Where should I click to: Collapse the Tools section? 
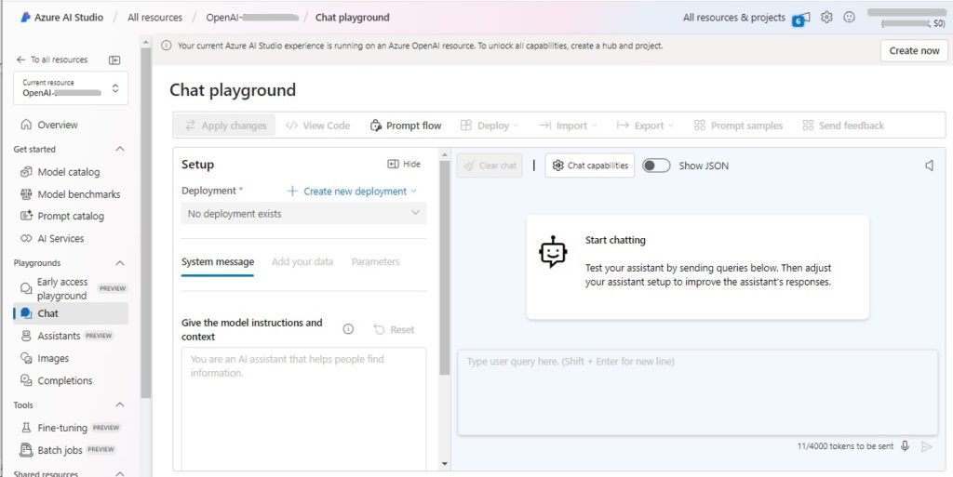(x=120, y=404)
